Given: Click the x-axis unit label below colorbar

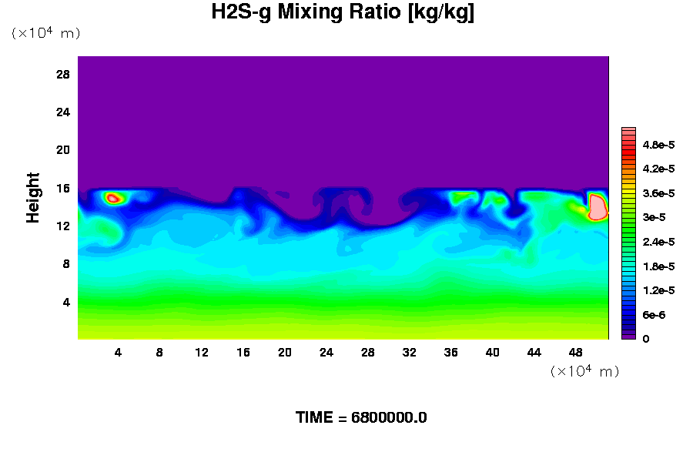Looking at the screenshot, I should (584, 371).
